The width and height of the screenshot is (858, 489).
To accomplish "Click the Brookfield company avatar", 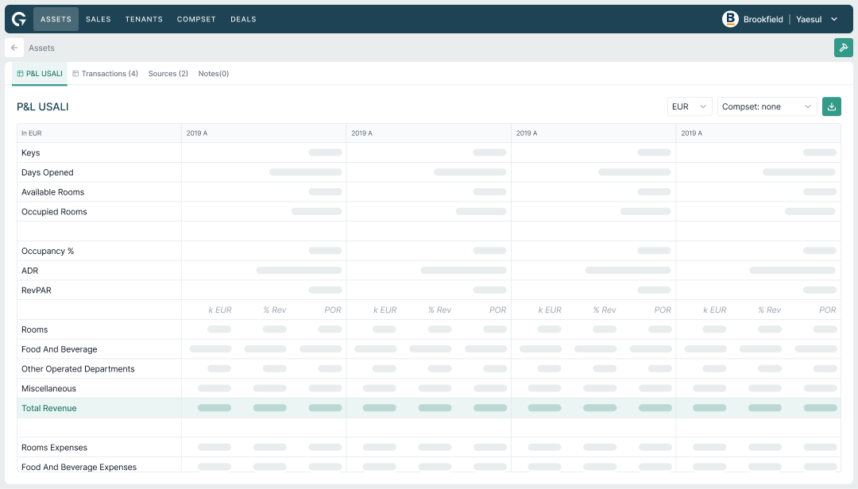I will click(x=730, y=19).
